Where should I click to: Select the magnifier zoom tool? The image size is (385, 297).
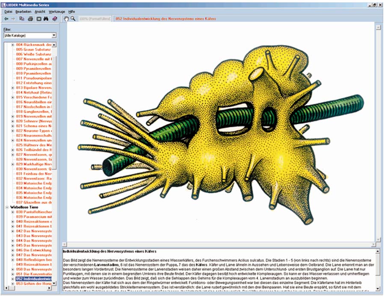73,19
